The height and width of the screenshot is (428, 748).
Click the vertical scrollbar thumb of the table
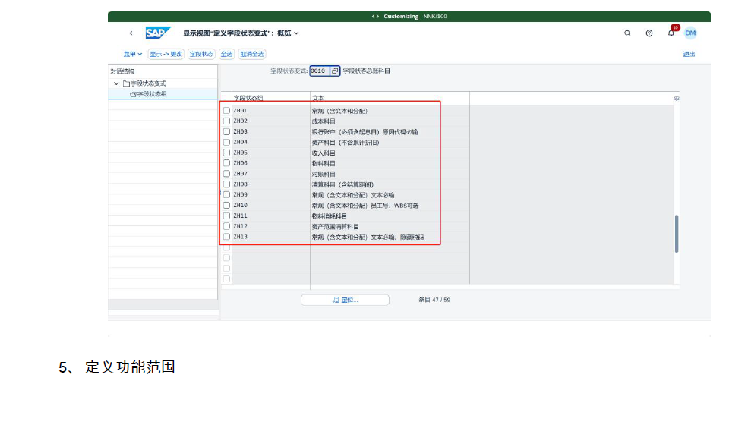[x=677, y=234]
